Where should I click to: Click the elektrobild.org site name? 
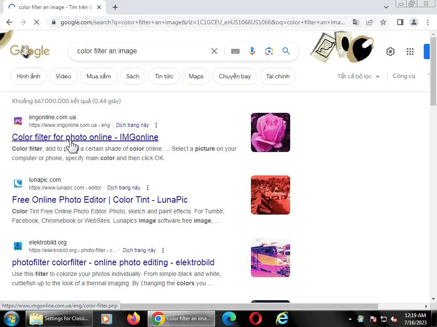coord(48,242)
